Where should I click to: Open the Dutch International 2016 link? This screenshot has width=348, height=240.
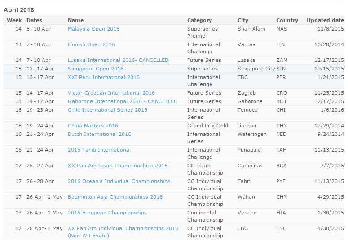point(99,134)
